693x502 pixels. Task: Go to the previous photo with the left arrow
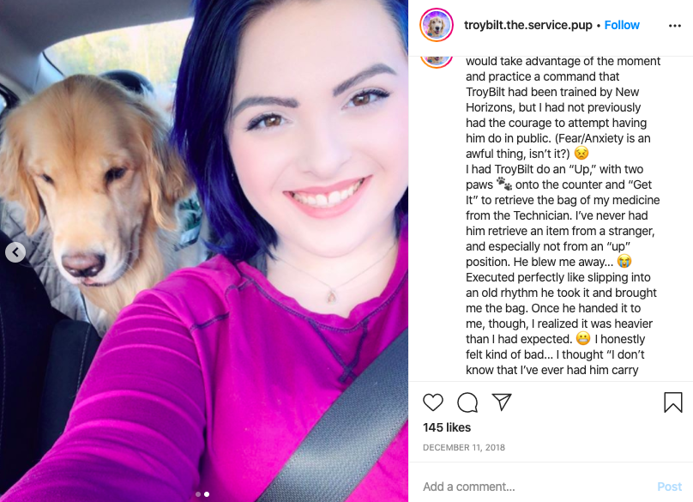click(x=15, y=252)
